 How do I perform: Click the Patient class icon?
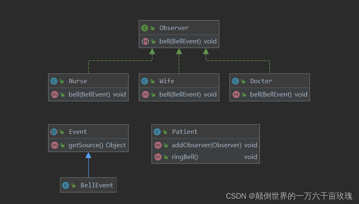[x=157, y=132]
